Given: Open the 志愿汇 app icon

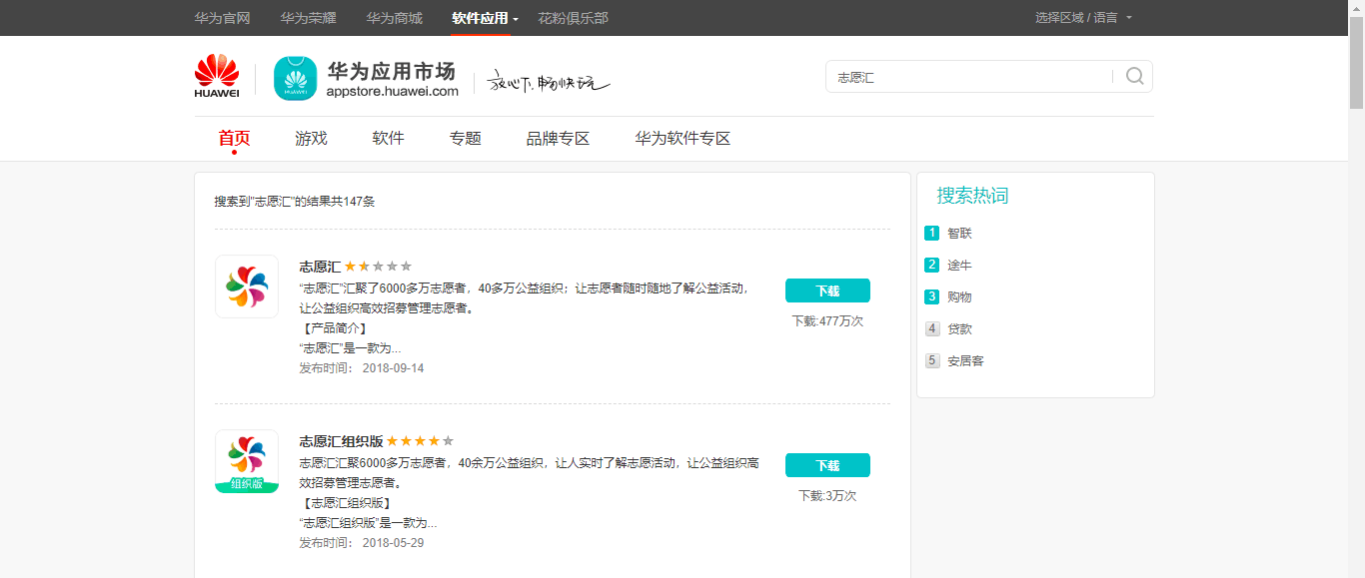Looking at the screenshot, I should (x=247, y=287).
